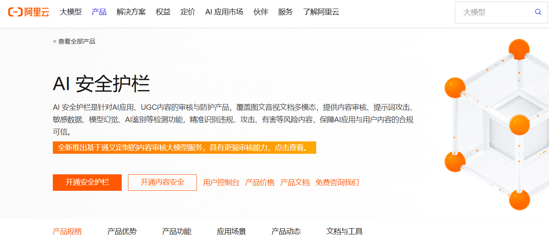549x243 pixels.
Task: Open the 大模型 nav menu
Action: pyautogui.click(x=71, y=12)
